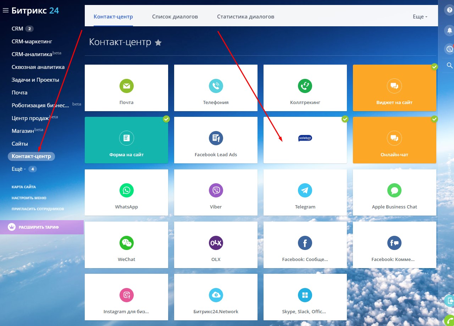Open Центр продаж in the sidebar
Image resolution: width=454 pixels, height=326 pixels.
pos(30,118)
